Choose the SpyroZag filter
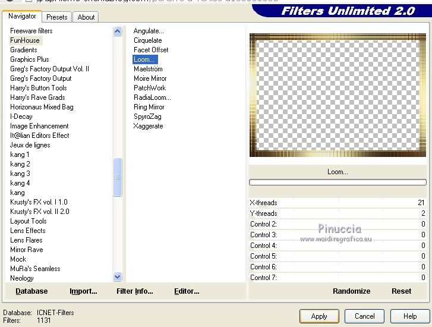The width and height of the screenshot is (432, 327). click(x=147, y=117)
